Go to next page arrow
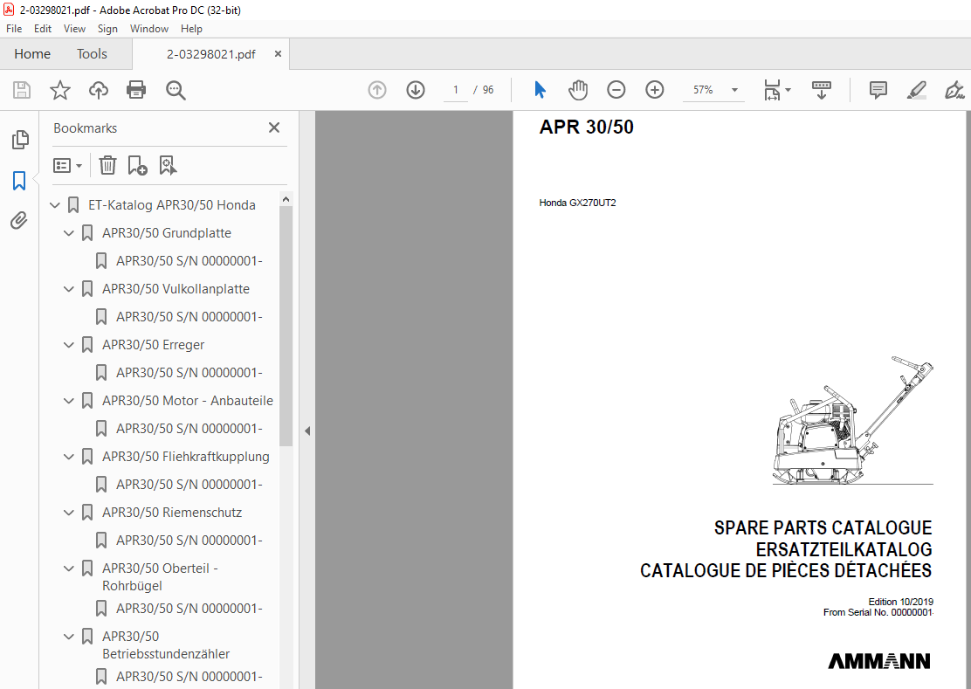The height and width of the screenshot is (689, 971). [x=416, y=90]
